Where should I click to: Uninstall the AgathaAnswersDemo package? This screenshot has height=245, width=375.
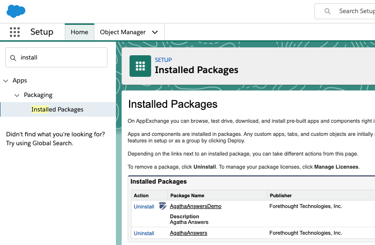[144, 207]
